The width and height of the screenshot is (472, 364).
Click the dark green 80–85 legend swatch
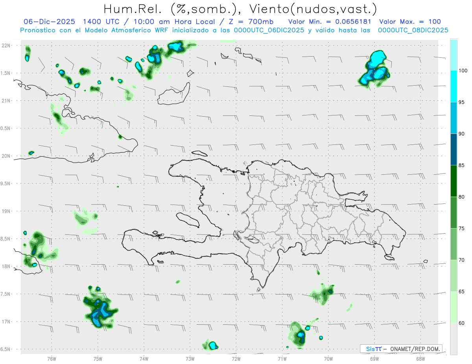tap(454, 181)
